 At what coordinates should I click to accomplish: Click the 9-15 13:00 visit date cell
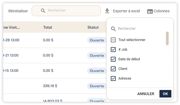(11, 70)
